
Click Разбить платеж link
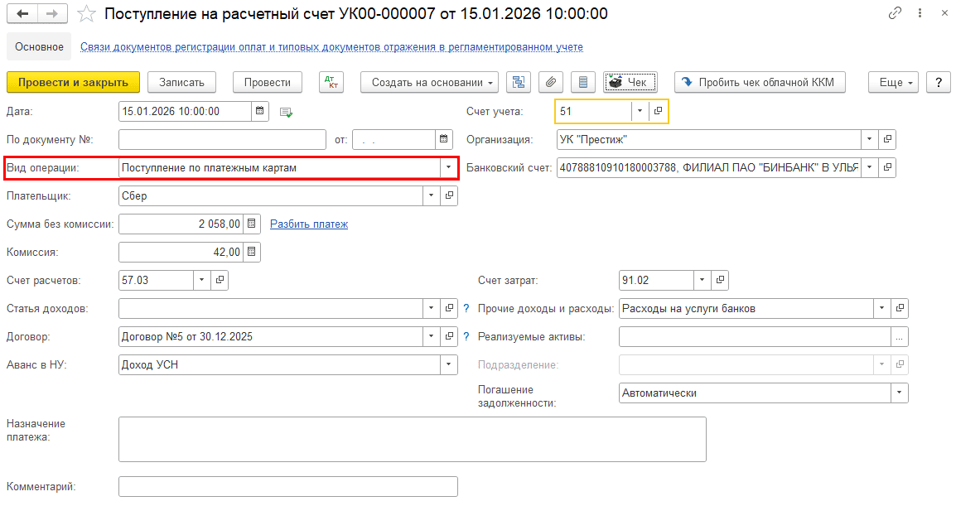[309, 224]
